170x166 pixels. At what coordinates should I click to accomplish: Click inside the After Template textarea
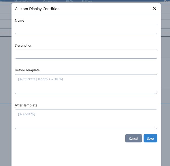pyautogui.click(x=86, y=119)
